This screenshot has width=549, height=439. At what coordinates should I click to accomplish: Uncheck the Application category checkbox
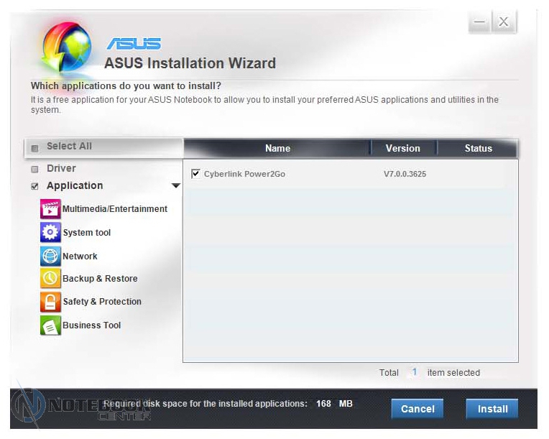click(34, 187)
